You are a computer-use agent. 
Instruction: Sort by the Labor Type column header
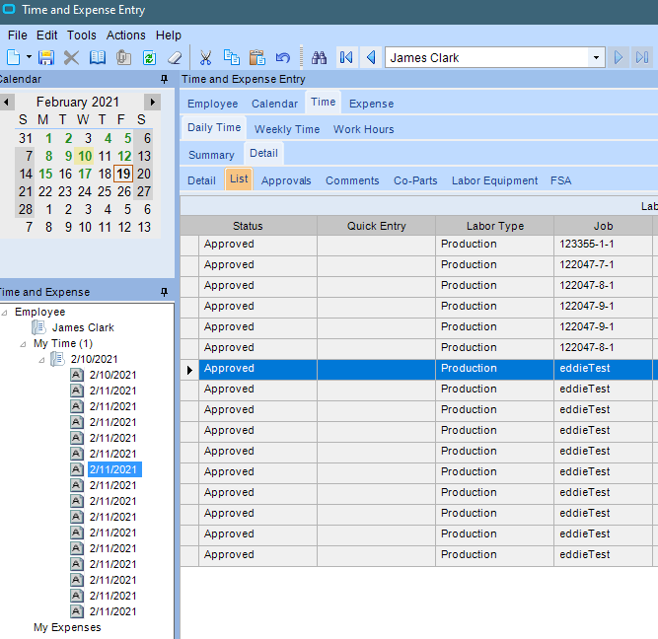(494, 226)
